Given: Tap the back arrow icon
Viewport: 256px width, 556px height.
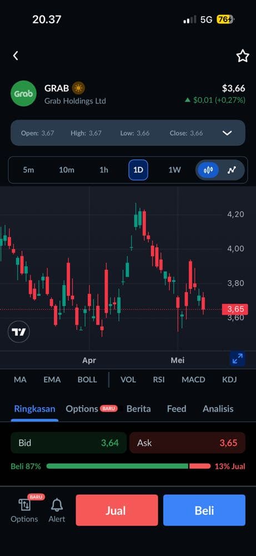Looking at the screenshot, I should [16, 56].
